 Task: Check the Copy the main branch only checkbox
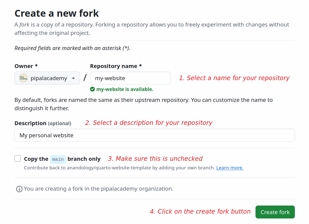click(18, 159)
